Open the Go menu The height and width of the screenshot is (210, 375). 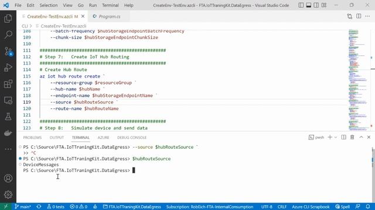tap(81, 5)
